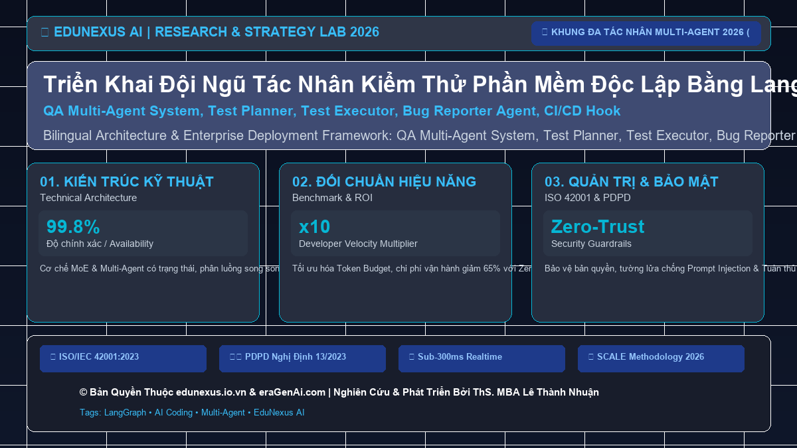Click the ISO 42001 & PDPD subheading
797x448 pixels.
point(588,198)
